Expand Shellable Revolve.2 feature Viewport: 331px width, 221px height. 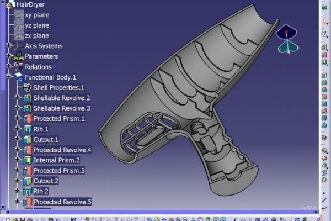(x=17, y=97)
